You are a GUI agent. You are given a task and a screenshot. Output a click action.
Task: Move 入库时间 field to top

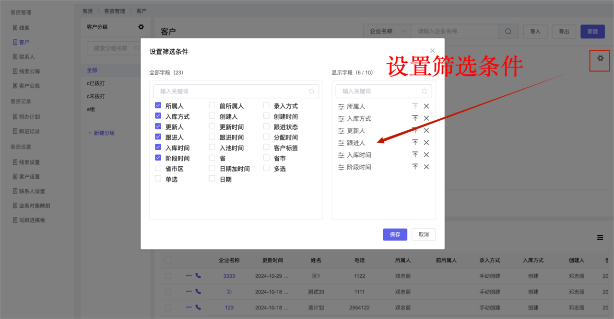tap(415, 155)
